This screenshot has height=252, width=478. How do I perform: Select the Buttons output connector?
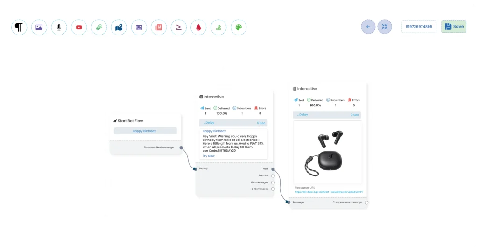[273, 176]
